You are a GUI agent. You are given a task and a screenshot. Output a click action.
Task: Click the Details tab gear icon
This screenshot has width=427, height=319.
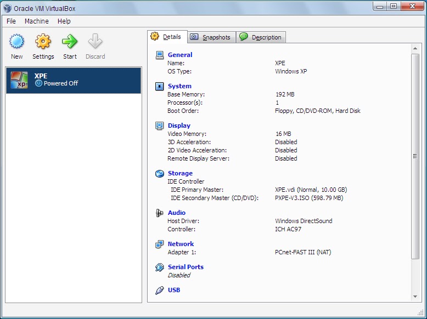[x=155, y=36]
